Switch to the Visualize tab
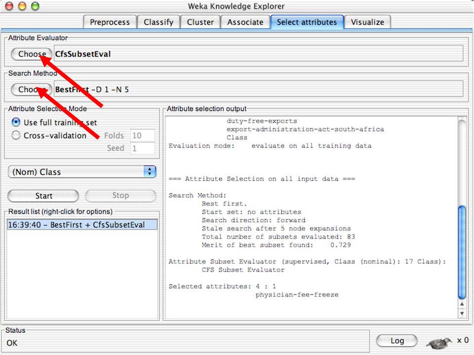The width and height of the screenshot is (474, 355). (x=367, y=22)
